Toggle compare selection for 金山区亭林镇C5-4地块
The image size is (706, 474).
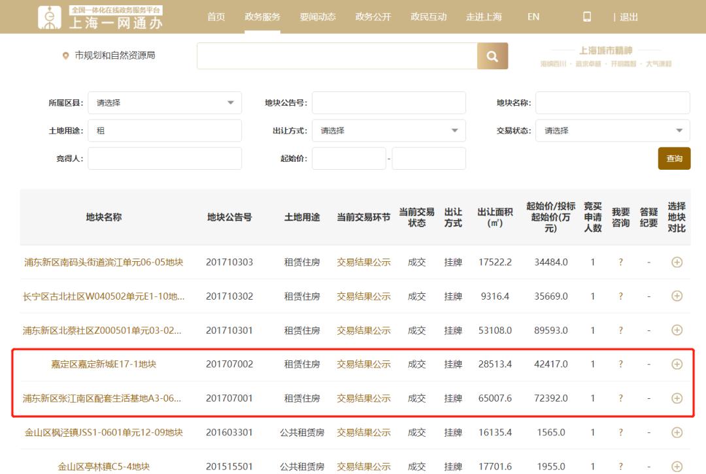coord(677,466)
